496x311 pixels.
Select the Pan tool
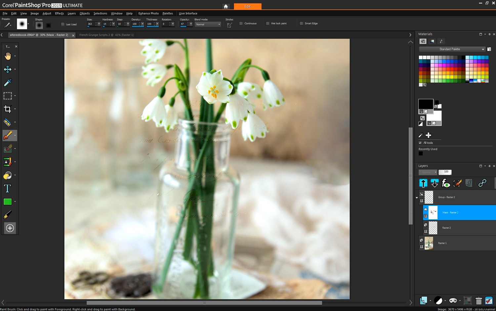click(8, 56)
